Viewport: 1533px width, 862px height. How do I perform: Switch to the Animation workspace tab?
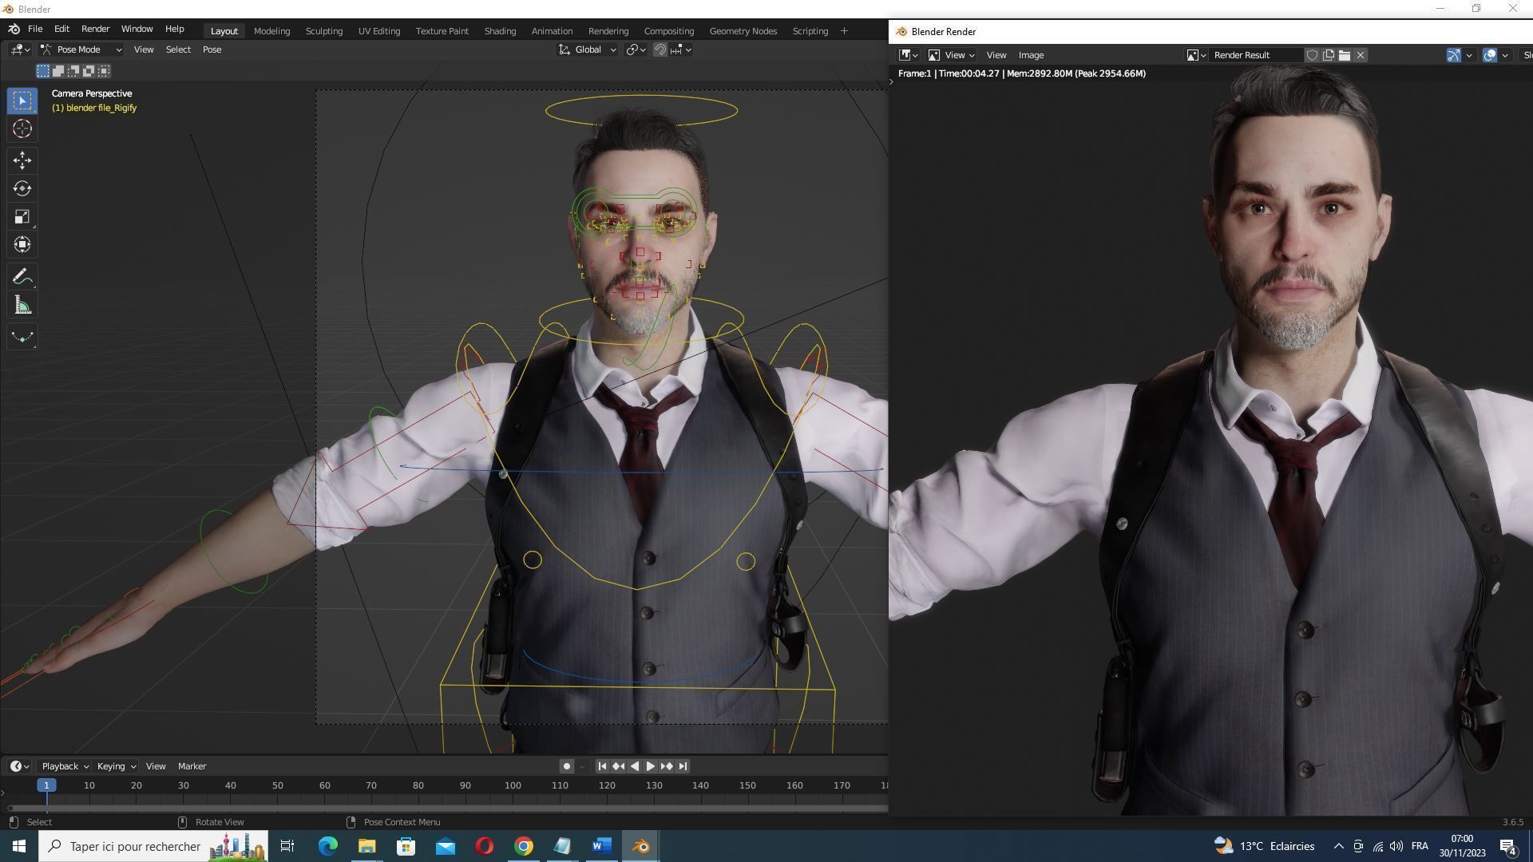[x=552, y=31]
